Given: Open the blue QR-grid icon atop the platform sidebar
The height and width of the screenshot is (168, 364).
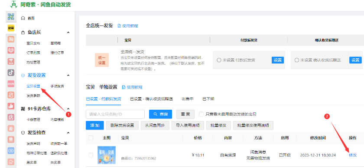Looking at the screenshot, I should point(11,17).
